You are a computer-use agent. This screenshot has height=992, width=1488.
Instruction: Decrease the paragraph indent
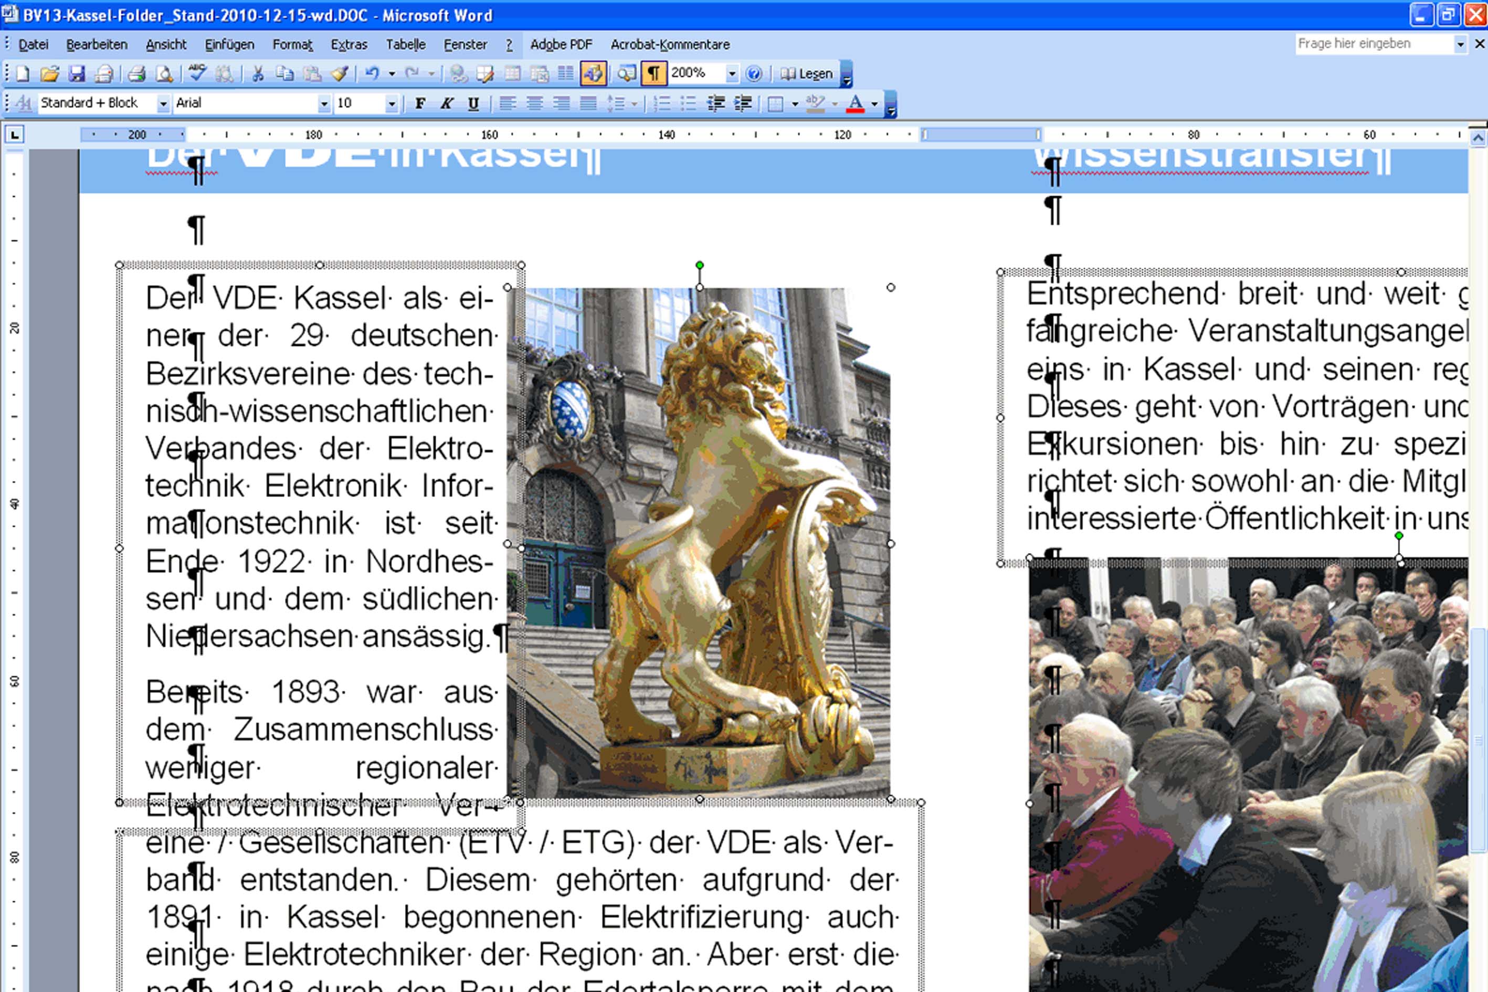(715, 103)
